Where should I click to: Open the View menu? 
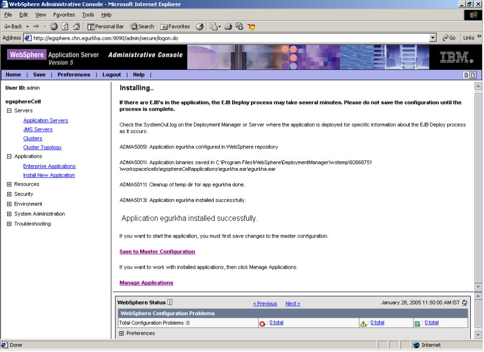pos(40,15)
